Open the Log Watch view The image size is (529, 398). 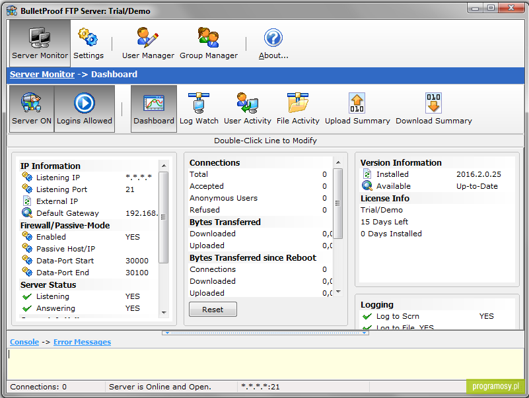pos(199,109)
